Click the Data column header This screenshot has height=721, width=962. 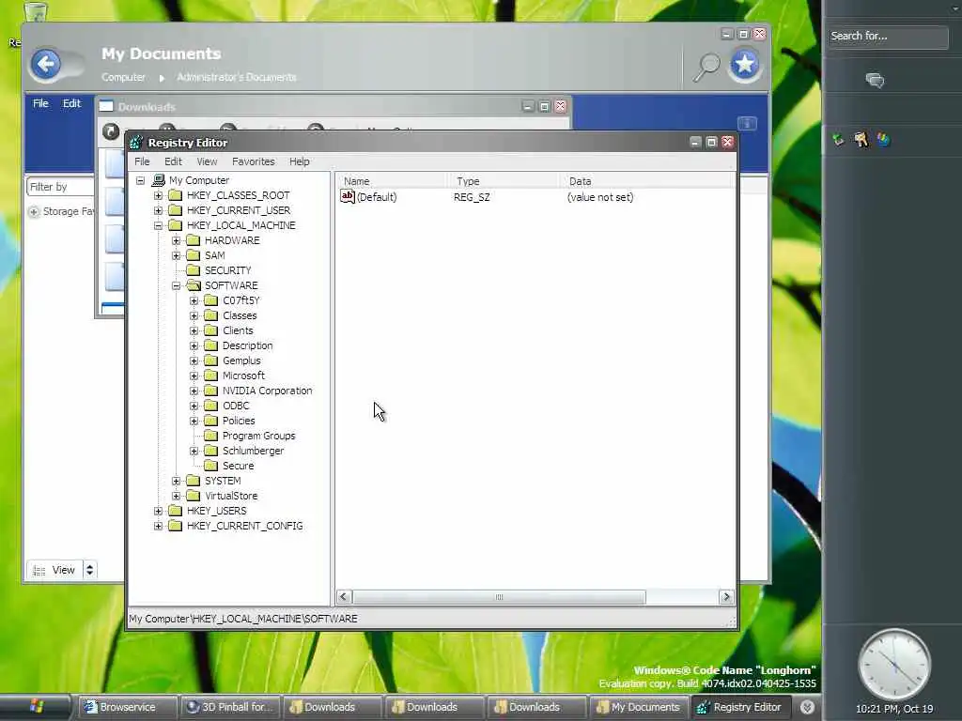point(647,181)
